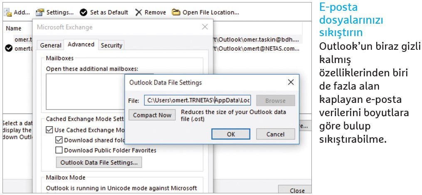Switch to the General tab
Viewport: 422px width, 195px height.
51,45
